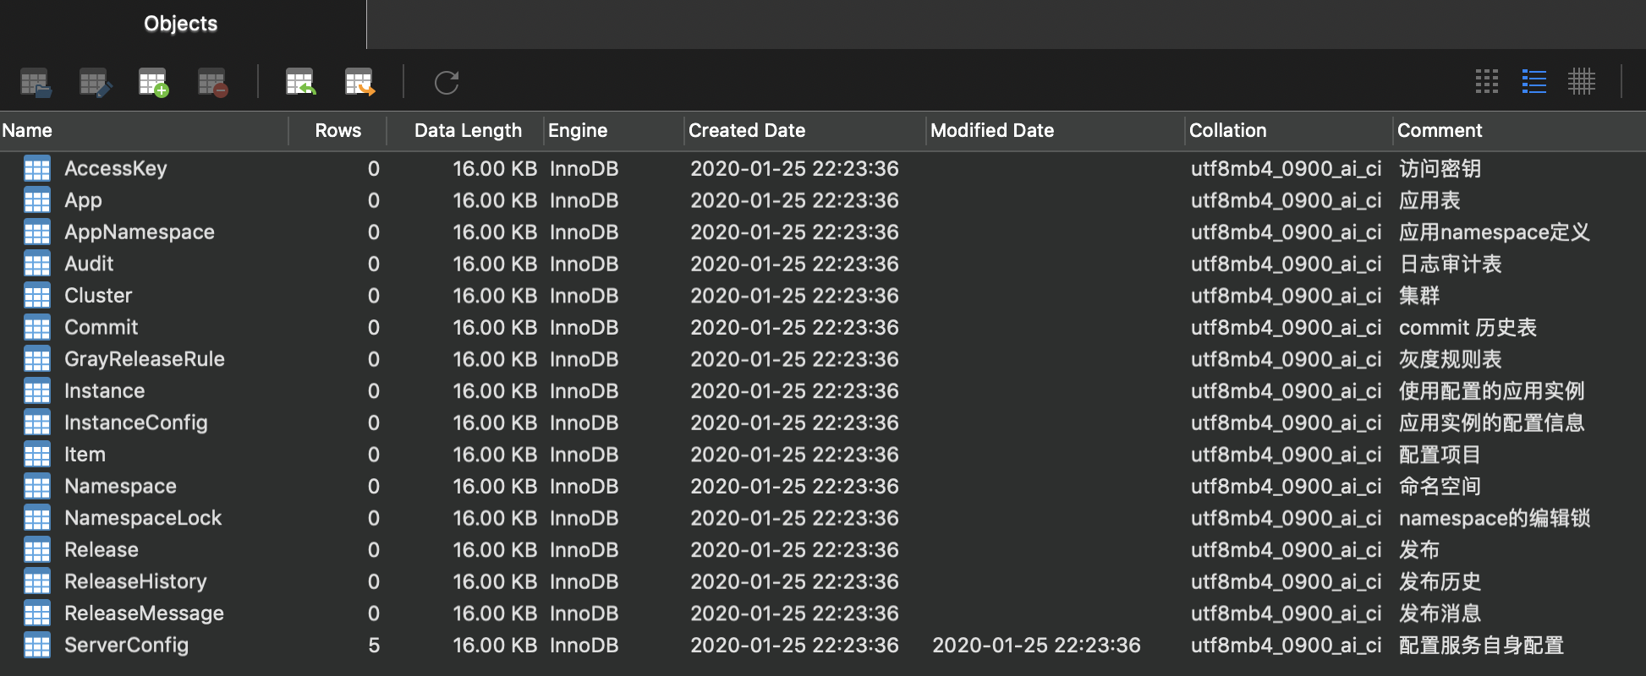This screenshot has width=1646, height=676.
Task: Delete a table using the red minus icon
Action: [x=211, y=82]
